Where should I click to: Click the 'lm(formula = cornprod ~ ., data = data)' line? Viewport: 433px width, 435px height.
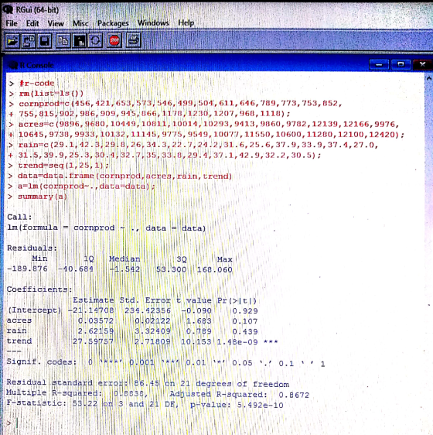tap(107, 228)
